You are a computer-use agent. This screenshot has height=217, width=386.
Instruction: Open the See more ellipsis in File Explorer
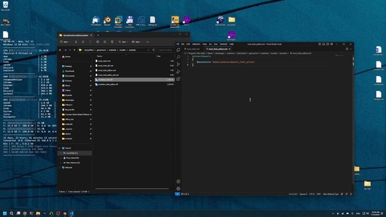click(x=147, y=42)
